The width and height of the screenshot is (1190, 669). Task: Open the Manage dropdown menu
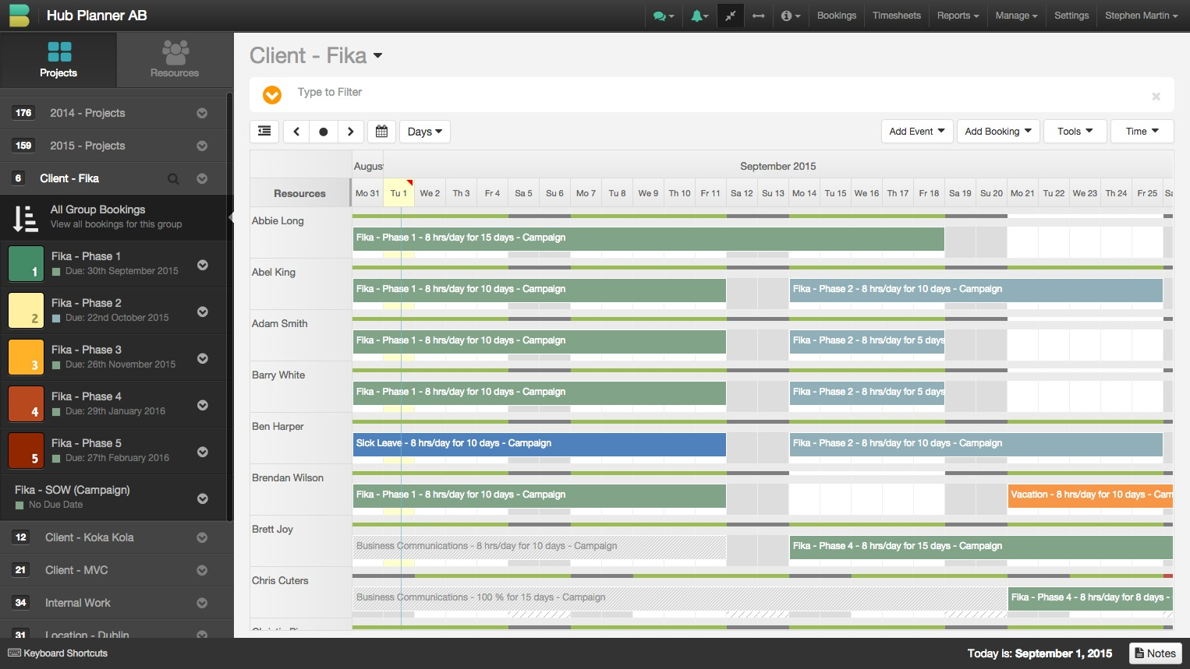[1016, 16]
